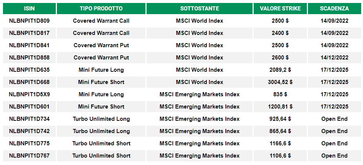Click the TIPO PRODOTTO column header
The image size is (363, 165).
coord(101,9)
